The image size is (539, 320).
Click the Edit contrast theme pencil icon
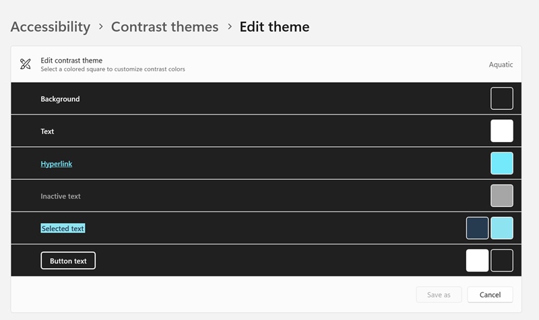[x=26, y=65]
